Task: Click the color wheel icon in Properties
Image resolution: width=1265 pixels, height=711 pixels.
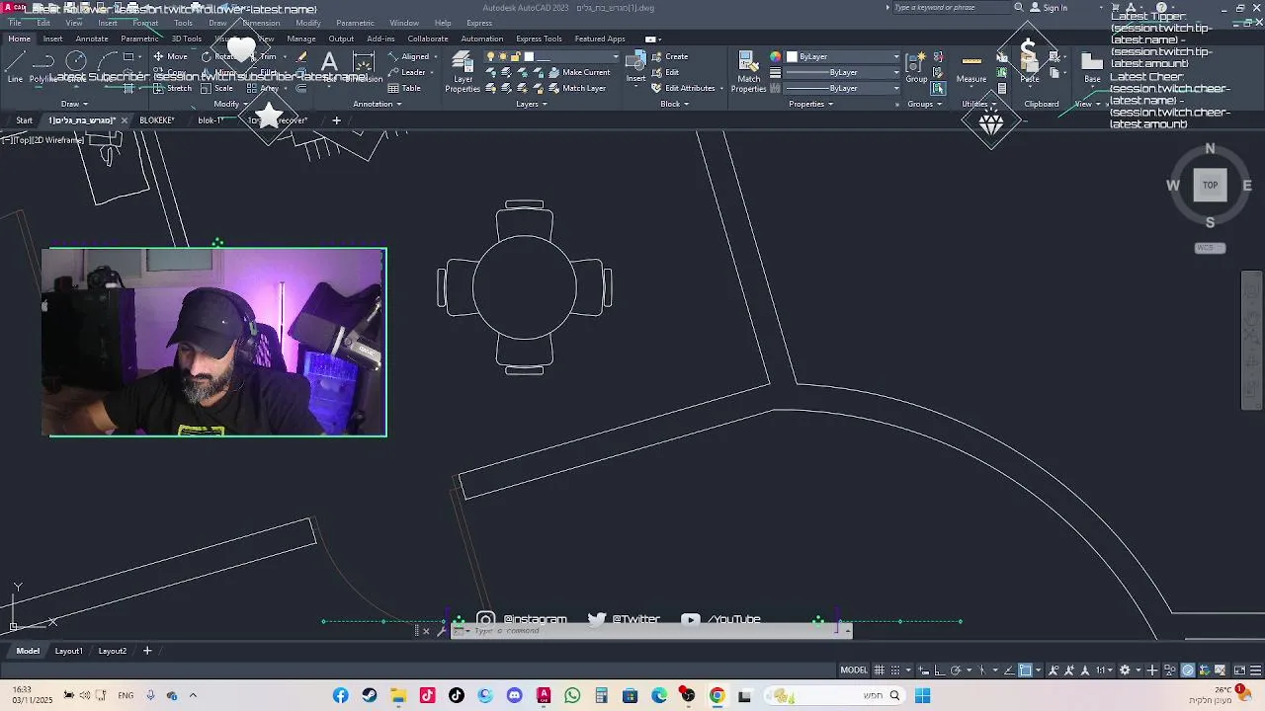Action: pos(775,56)
